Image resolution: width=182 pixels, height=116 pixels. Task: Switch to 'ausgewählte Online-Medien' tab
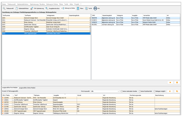pyautogui.click(x=27, y=88)
